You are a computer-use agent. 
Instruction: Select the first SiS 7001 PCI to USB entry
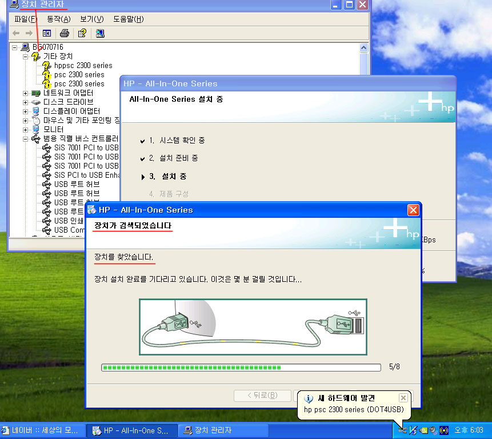[86, 148]
